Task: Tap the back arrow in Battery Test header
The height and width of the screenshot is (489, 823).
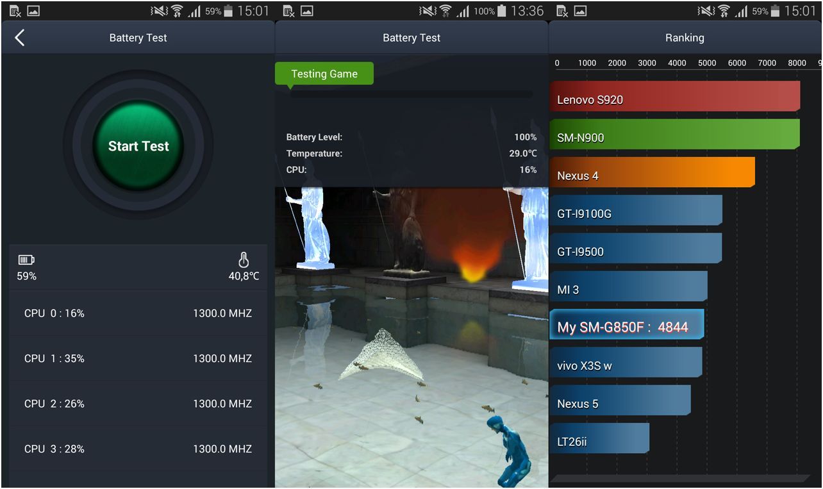Action: point(20,38)
